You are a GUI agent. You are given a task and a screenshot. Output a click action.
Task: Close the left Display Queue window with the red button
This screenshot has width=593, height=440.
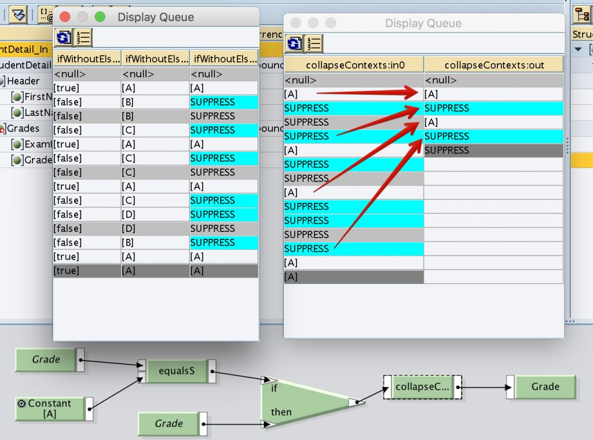tap(65, 17)
